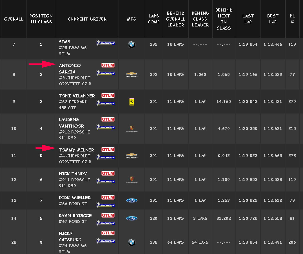Screen dimensions: 303x254
Task: Click the GTLM badge beside Ryan Briscoe
Action: pos(108,215)
